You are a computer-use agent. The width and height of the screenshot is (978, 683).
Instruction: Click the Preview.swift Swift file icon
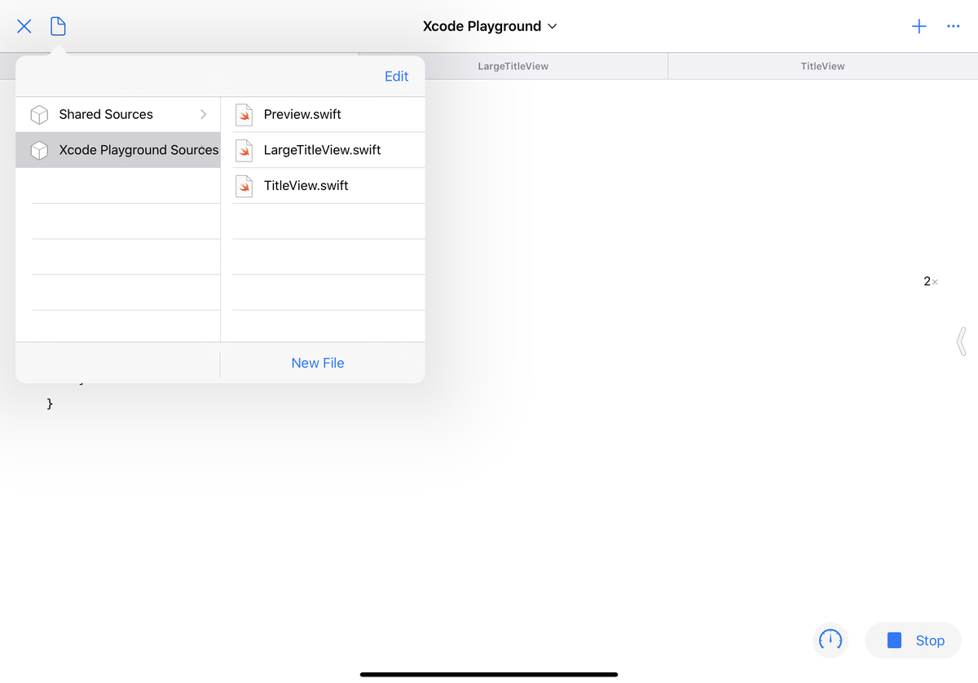pyautogui.click(x=244, y=115)
